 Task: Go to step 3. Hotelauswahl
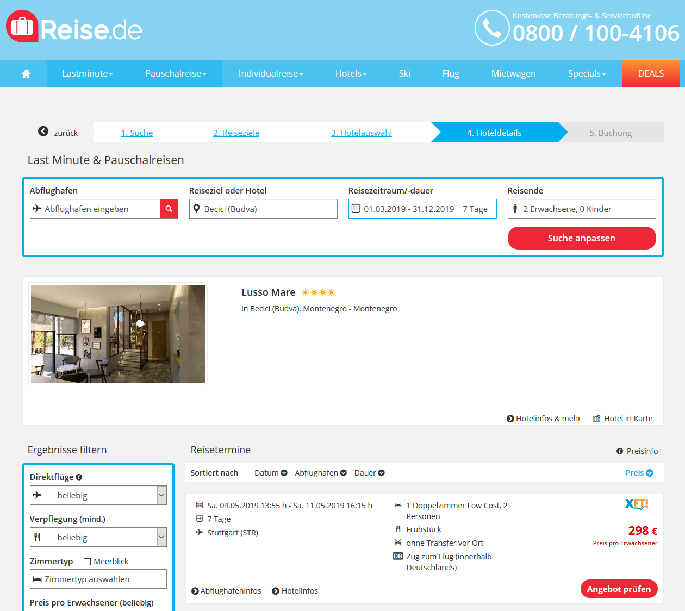click(x=362, y=133)
